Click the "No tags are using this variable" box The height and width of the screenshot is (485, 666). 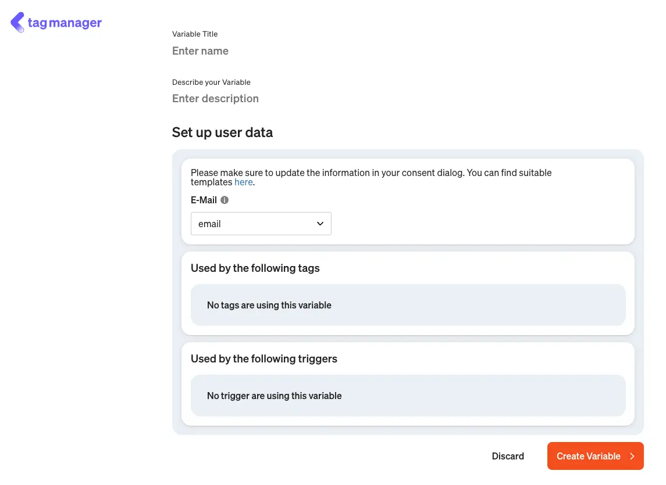click(408, 305)
